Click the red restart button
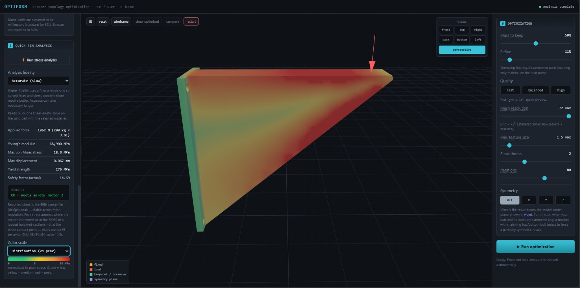The width and height of the screenshot is (580, 288). click(191, 22)
